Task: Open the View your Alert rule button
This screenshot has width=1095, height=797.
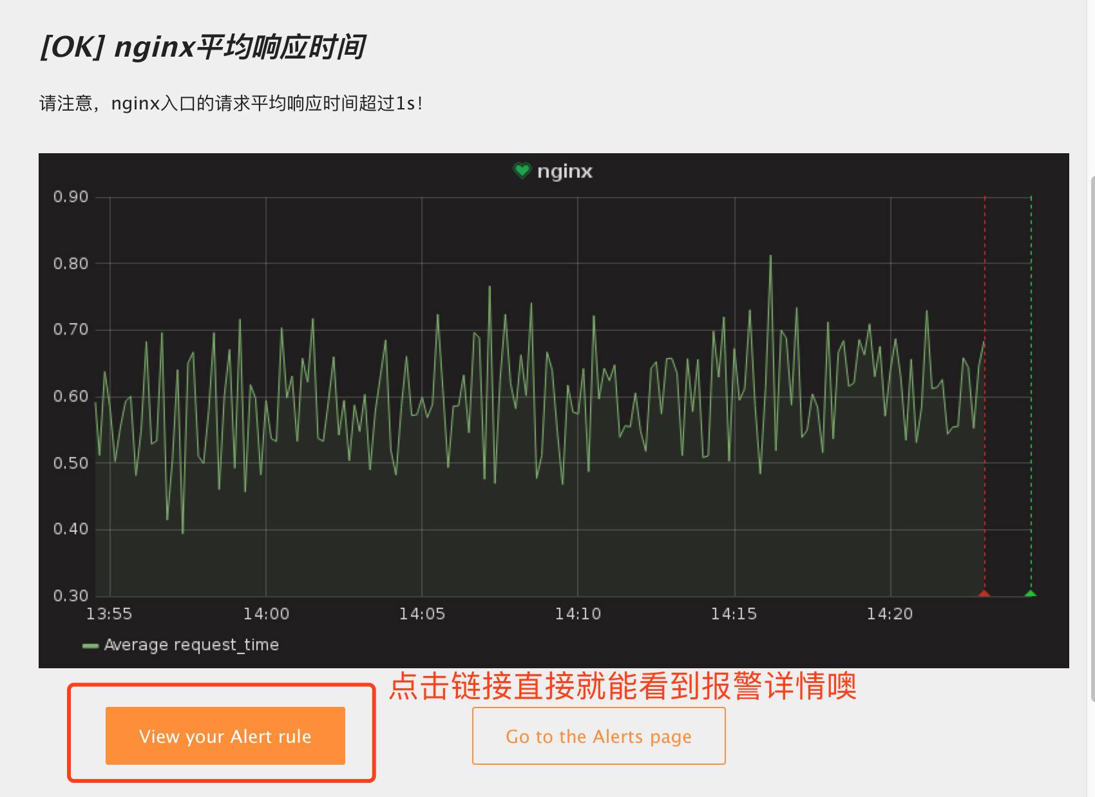Action: pos(225,736)
